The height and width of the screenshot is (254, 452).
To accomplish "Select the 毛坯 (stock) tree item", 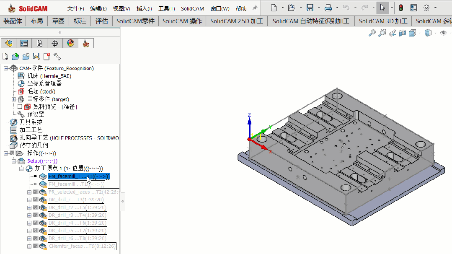I will 41,91.
